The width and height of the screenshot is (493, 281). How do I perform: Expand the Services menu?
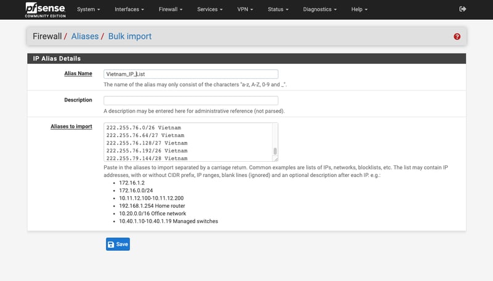[213, 10]
